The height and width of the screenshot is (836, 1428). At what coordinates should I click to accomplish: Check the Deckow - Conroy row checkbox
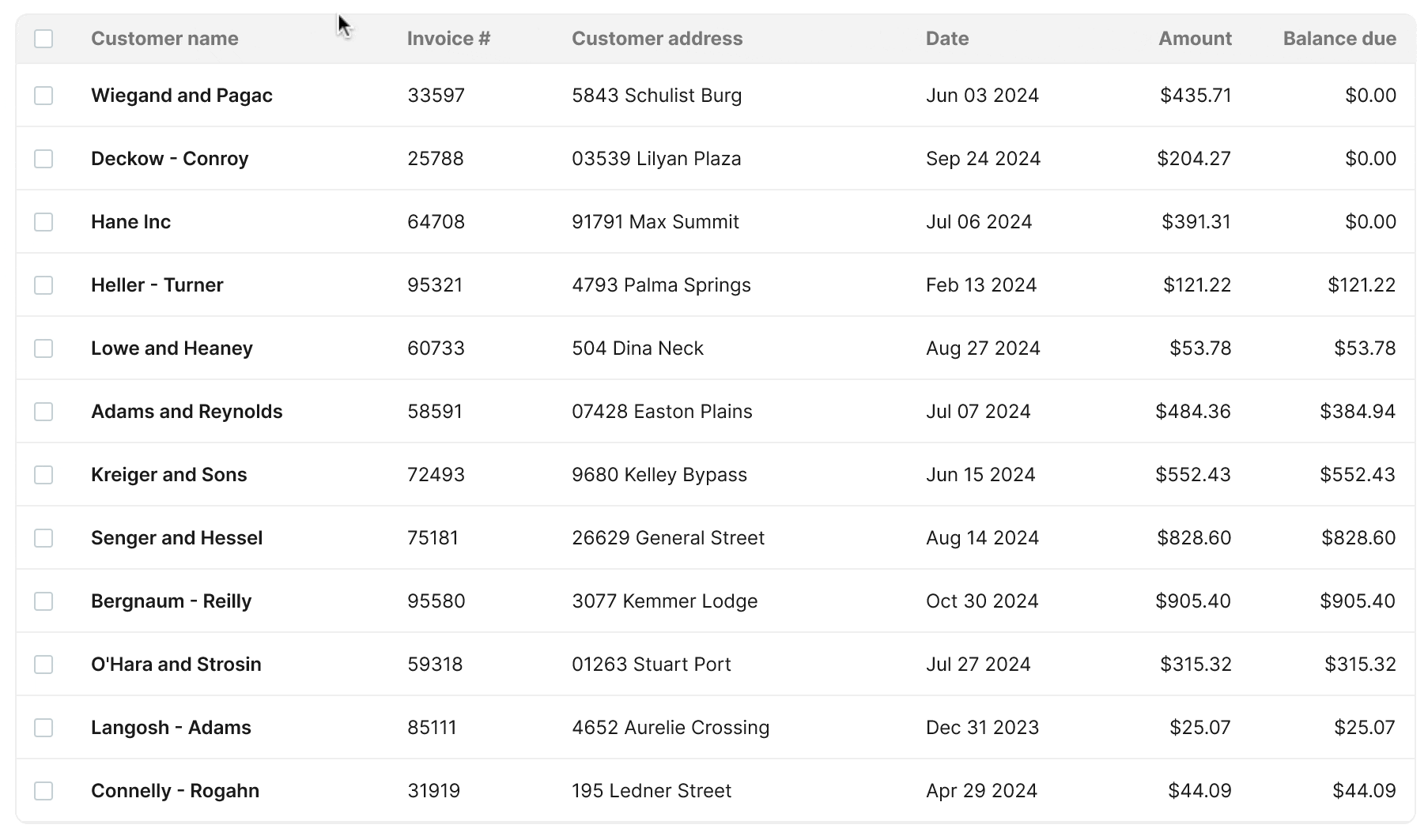43,158
